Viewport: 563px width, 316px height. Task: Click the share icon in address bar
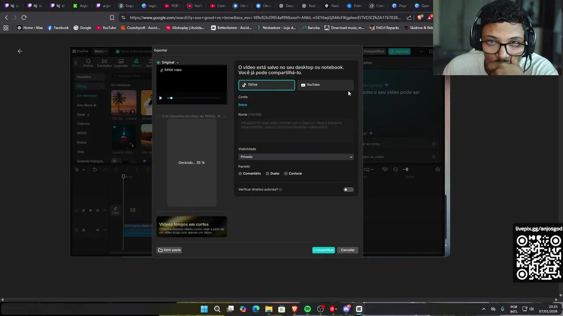pos(409,18)
